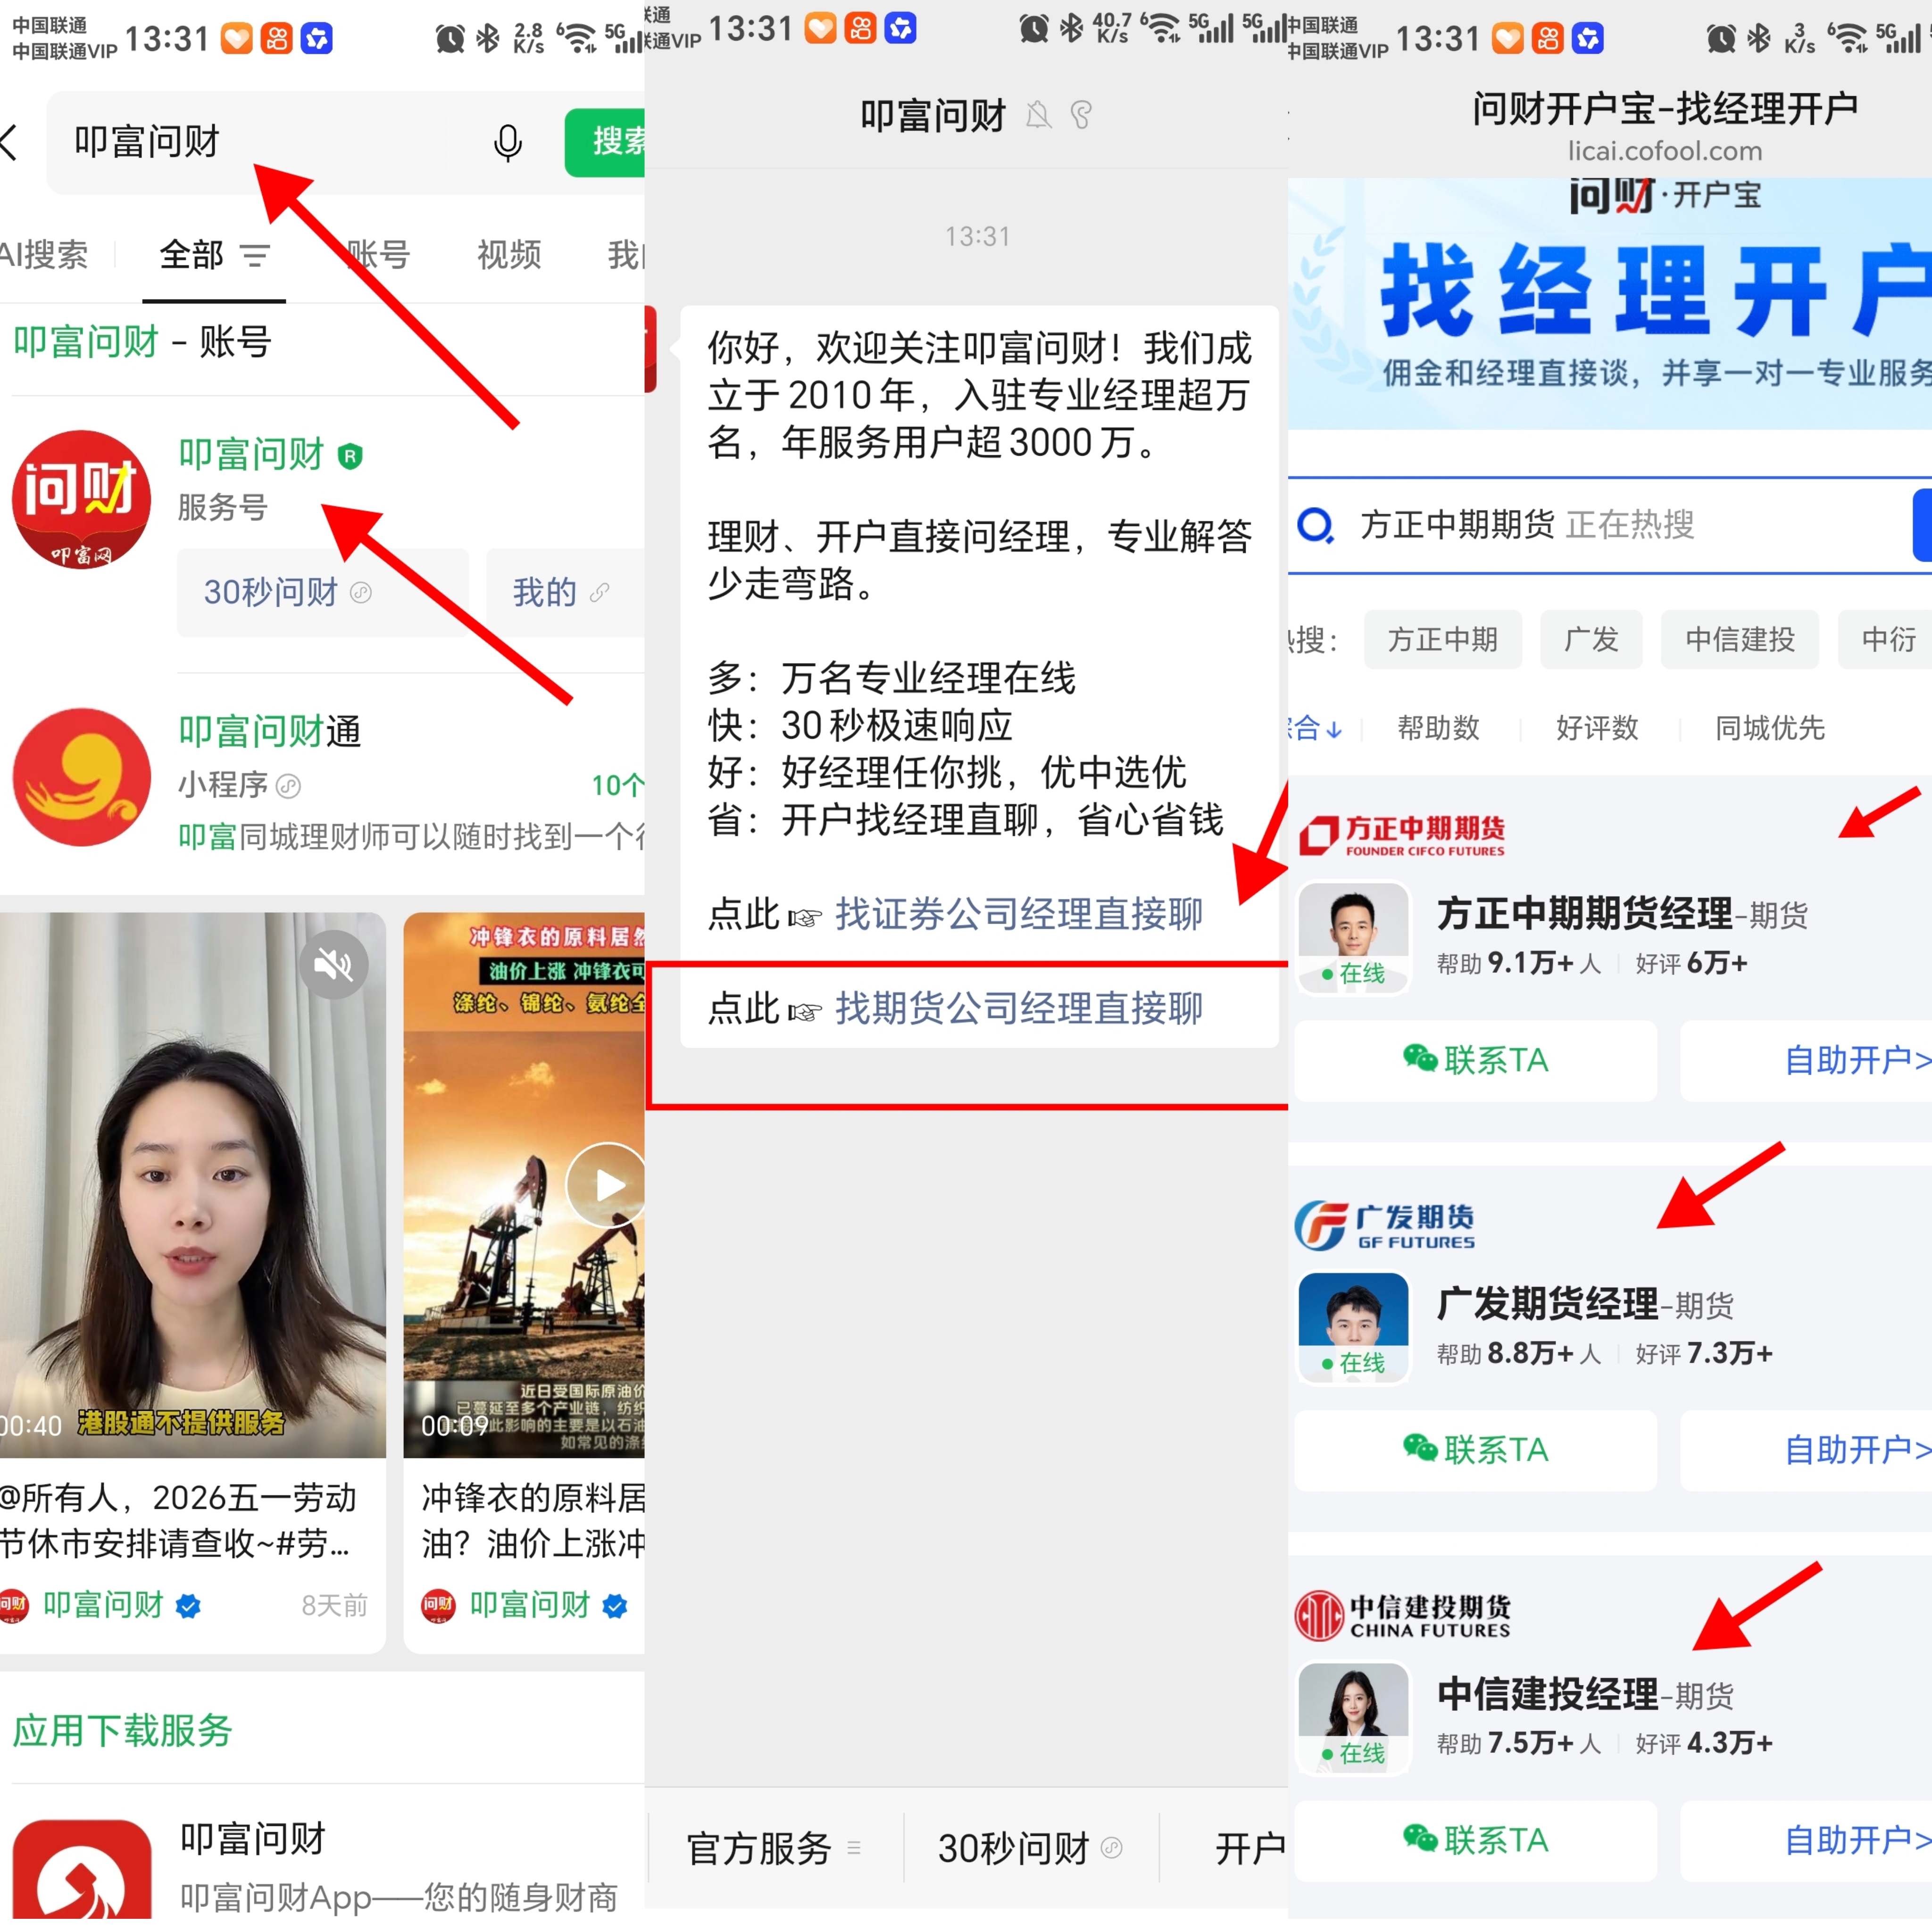Tap the green verified badge next to 叩富问财
The width and height of the screenshot is (1932, 1932).
(350, 457)
